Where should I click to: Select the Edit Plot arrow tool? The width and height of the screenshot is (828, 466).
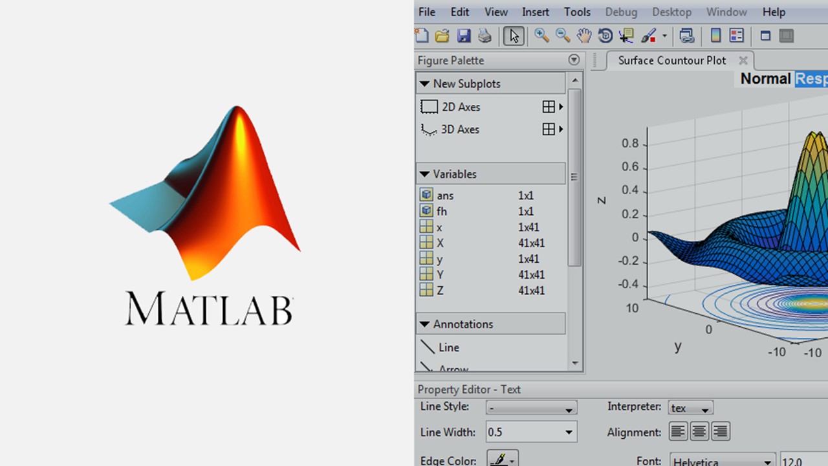(514, 36)
